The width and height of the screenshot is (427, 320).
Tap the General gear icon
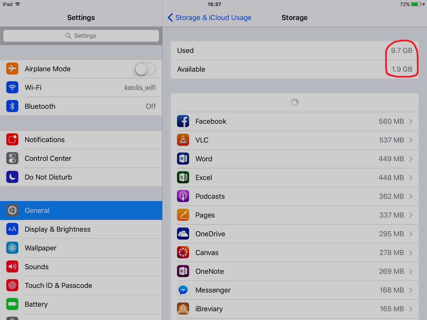click(12, 210)
